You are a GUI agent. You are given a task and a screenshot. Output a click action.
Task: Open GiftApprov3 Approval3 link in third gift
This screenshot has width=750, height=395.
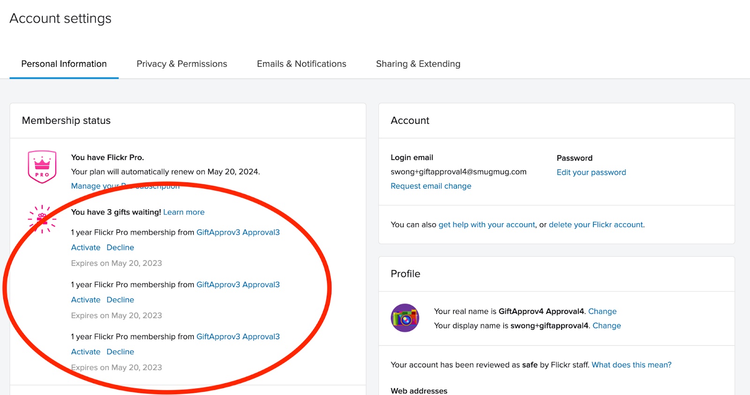[x=238, y=336]
